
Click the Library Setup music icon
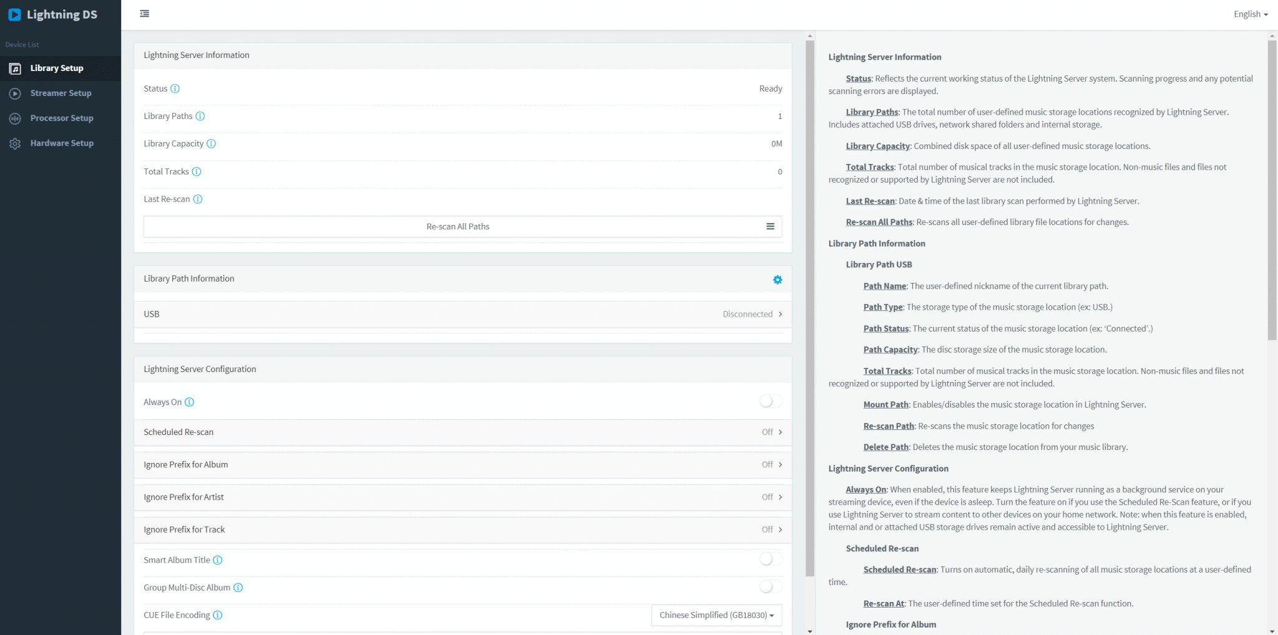15,69
